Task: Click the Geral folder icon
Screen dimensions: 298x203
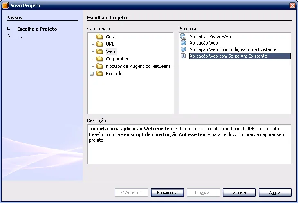Action: pos(100,37)
